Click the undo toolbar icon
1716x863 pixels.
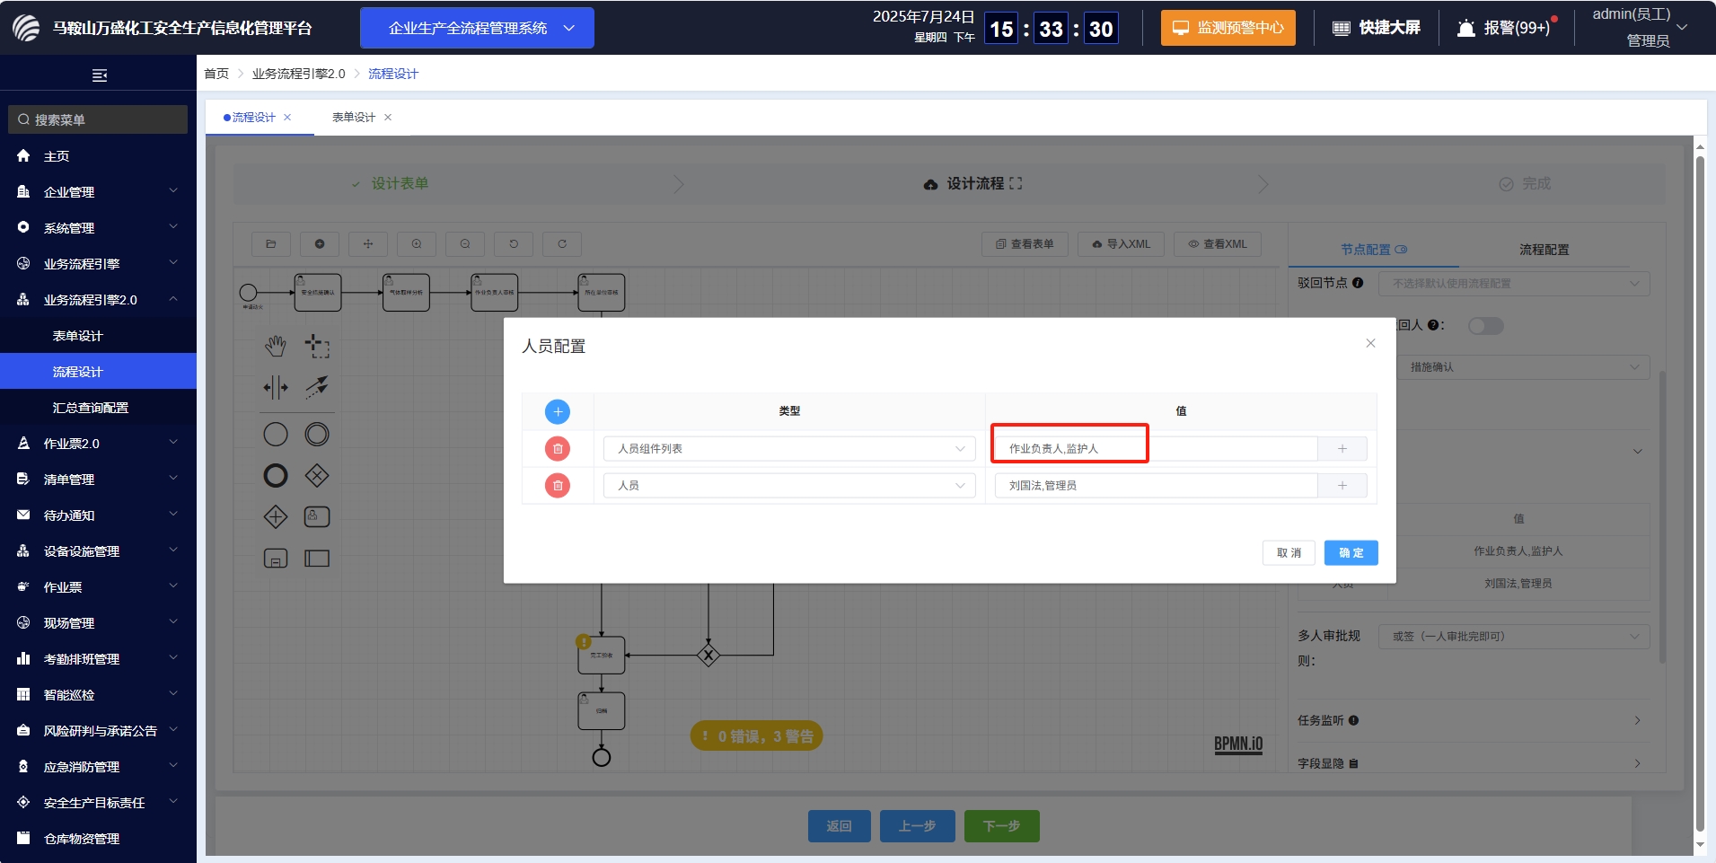(514, 244)
